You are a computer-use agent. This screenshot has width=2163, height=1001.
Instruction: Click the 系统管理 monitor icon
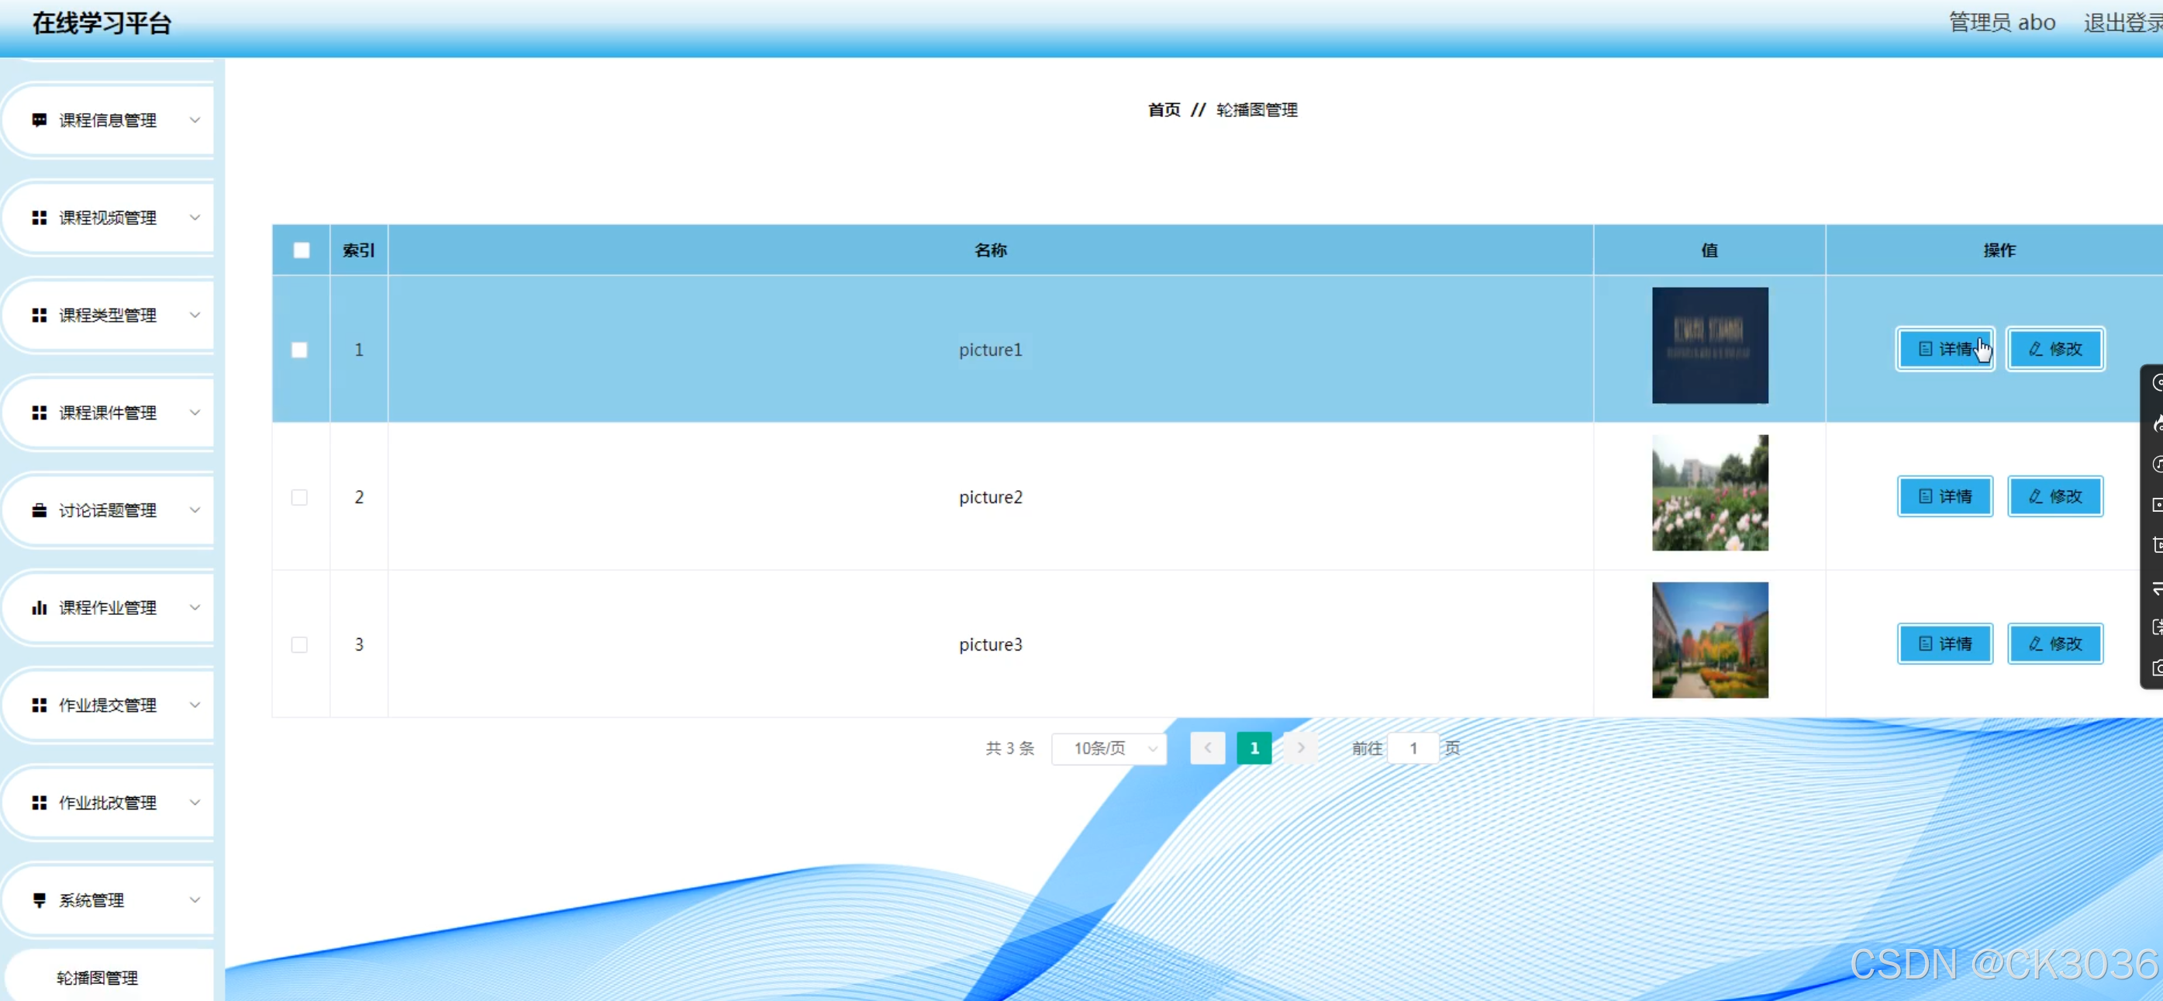[39, 900]
